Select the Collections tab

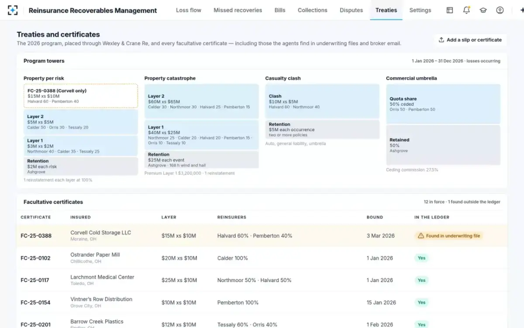click(312, 10)
